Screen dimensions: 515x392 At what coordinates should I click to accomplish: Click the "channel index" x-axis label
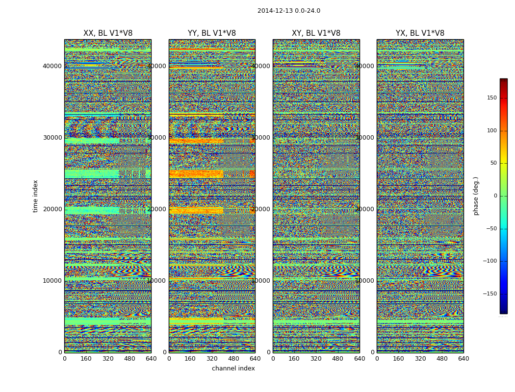[x=233, y=368]
